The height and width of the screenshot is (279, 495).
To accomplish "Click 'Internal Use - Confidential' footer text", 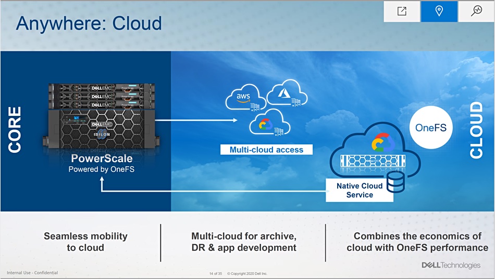I will coord(32,273).
